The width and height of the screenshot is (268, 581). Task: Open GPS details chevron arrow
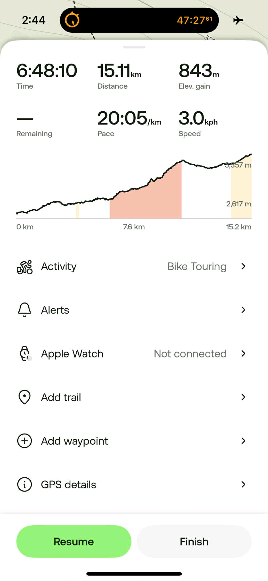coord(243,484)
